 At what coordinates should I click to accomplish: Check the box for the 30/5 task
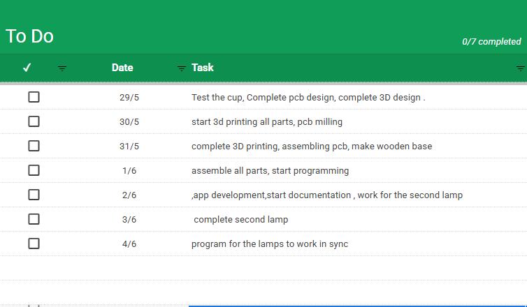click(x=34, y=121)
